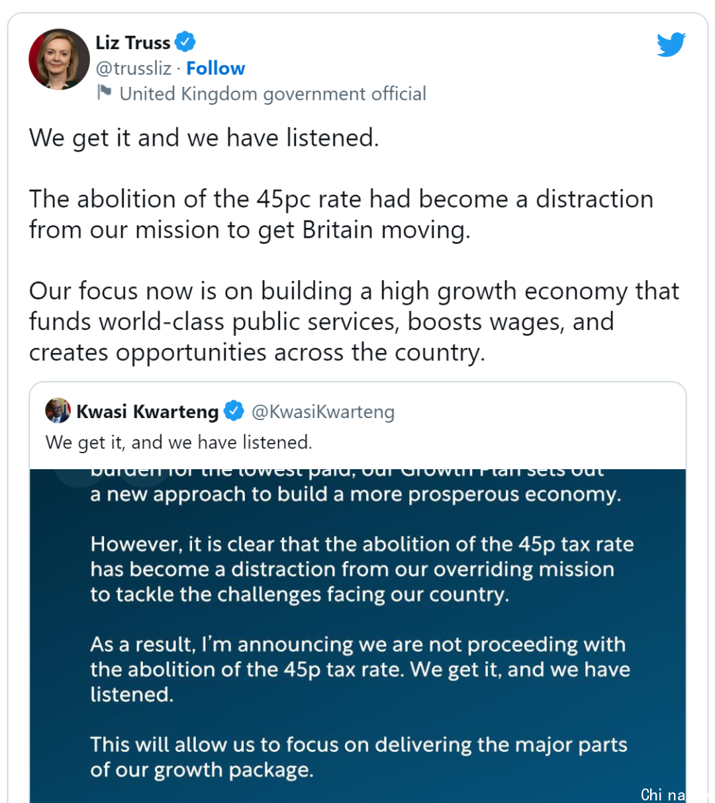
Task: Open the @trussliz handle link
Action: [x=134, y=68]
